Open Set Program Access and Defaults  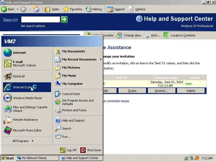click(x=78, y=102)
